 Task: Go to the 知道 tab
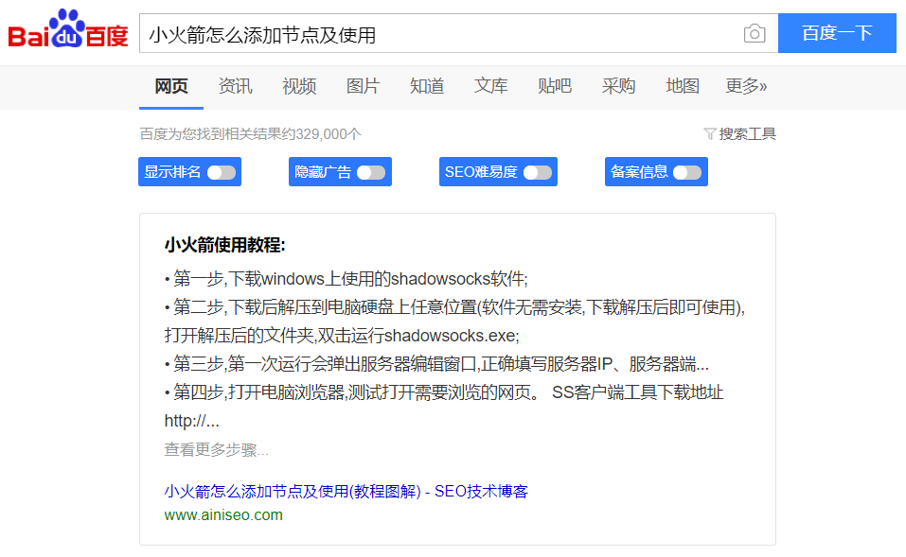coord(427,86)
